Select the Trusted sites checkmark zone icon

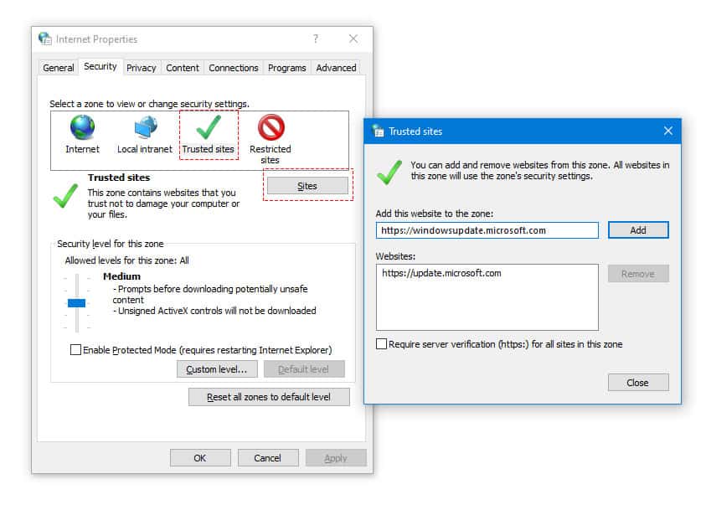[209, 127]
